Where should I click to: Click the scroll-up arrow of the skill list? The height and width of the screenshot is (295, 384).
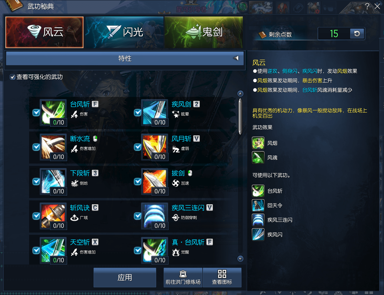(240, 94)
